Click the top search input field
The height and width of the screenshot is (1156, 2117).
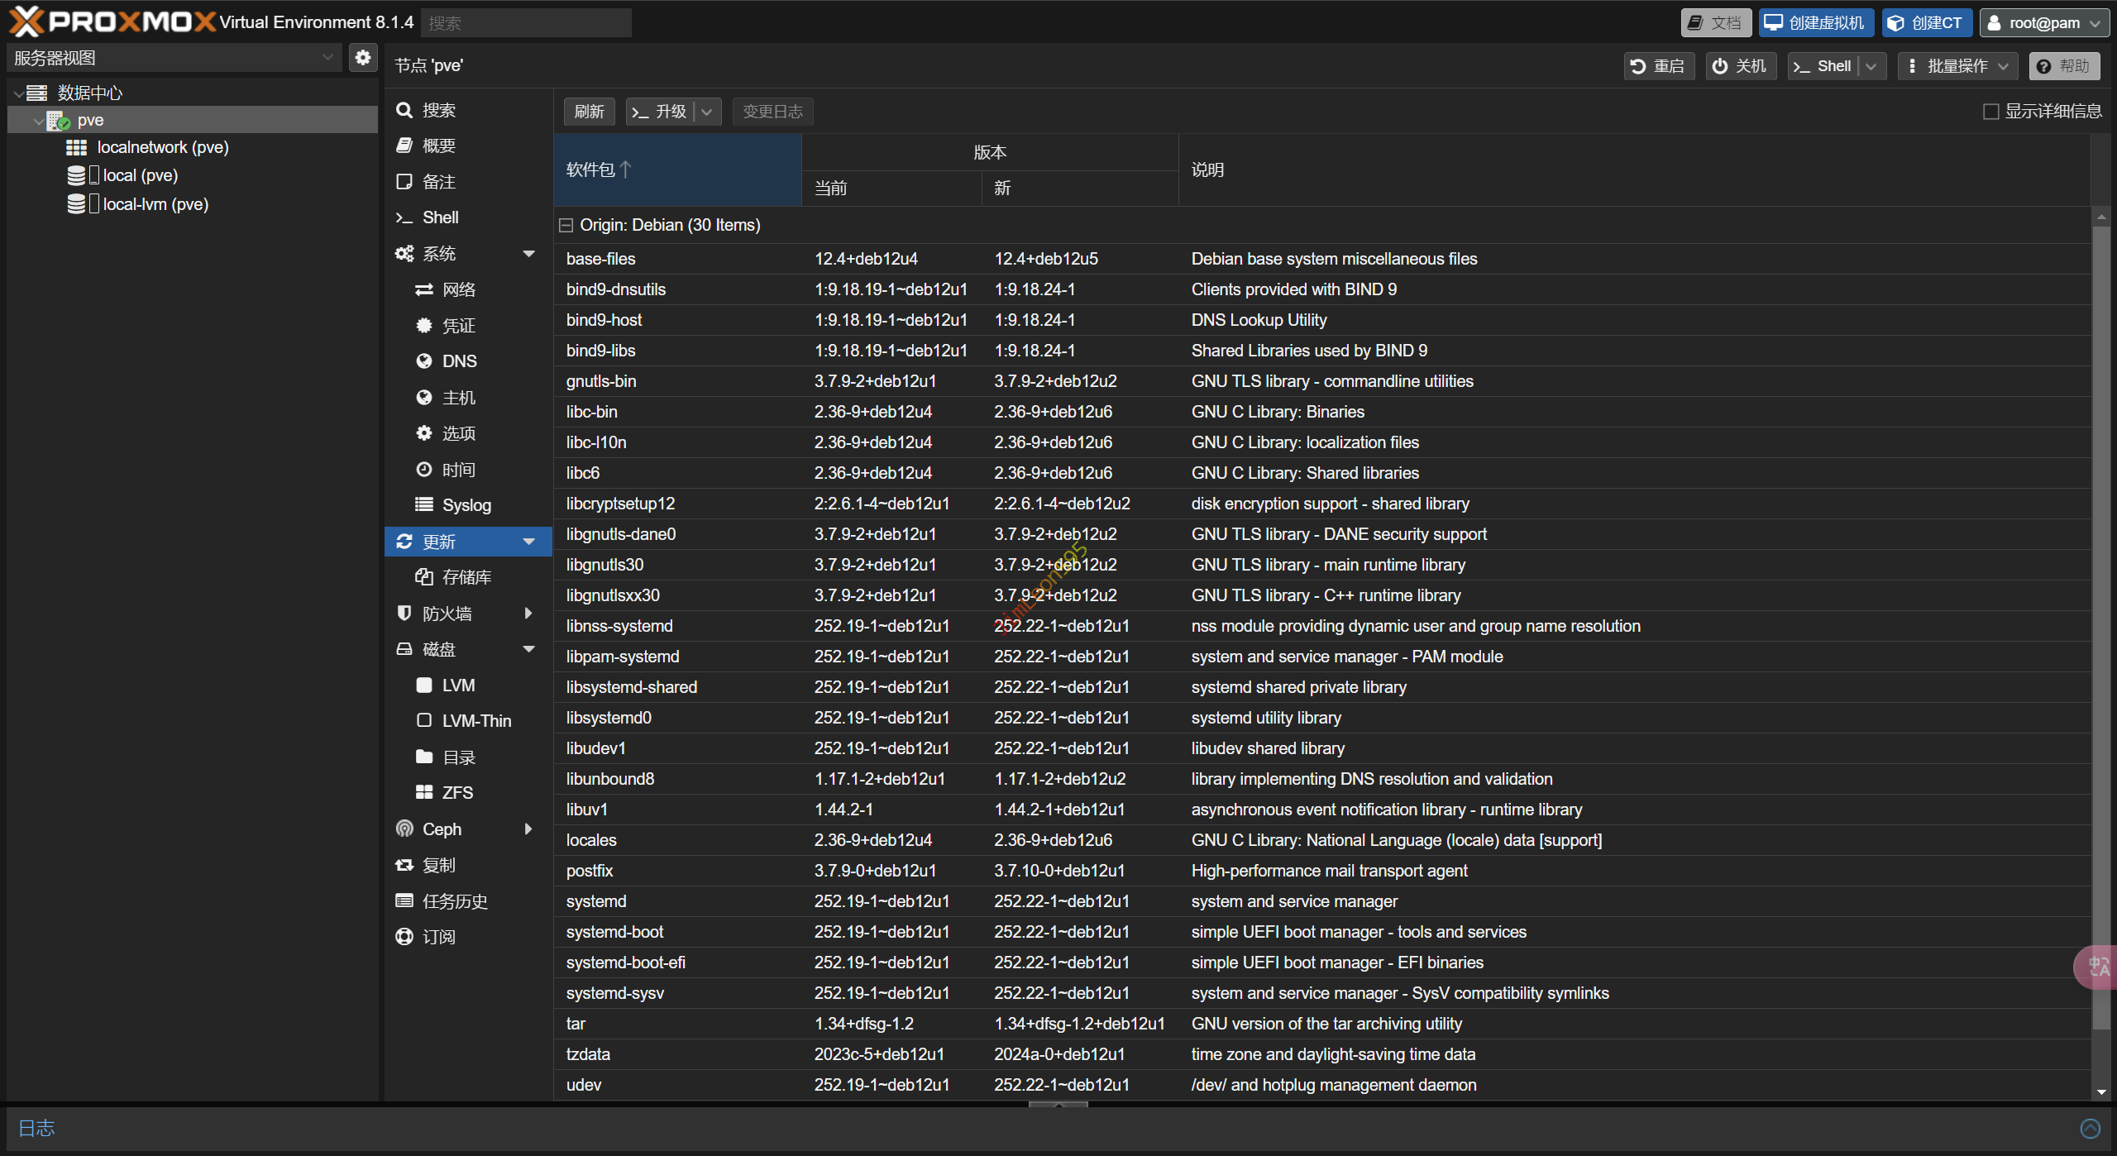point(526,22)
